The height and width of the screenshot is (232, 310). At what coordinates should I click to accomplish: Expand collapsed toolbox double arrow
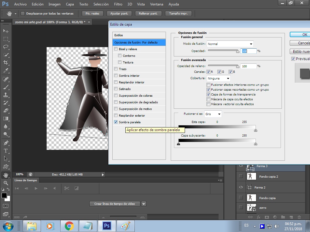click(2, 21)
